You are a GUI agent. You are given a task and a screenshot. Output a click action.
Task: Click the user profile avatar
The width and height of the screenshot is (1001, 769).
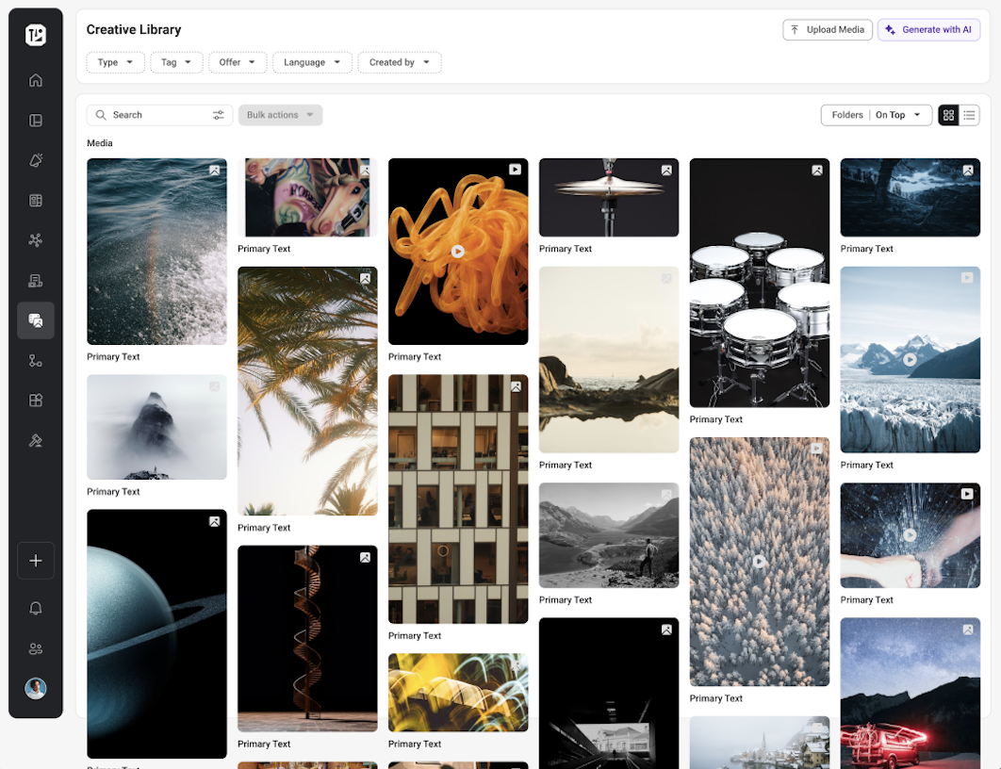pos(36,688)
